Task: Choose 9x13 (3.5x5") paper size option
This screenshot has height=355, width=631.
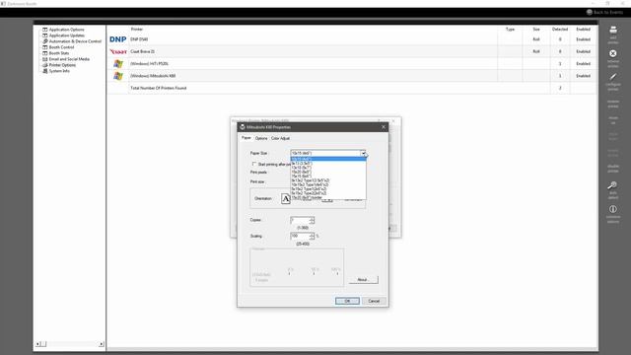Action: point(328,164)
